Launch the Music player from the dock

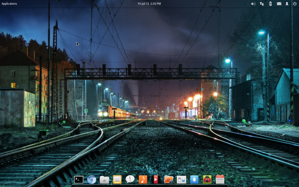click(x=143, y=180)
